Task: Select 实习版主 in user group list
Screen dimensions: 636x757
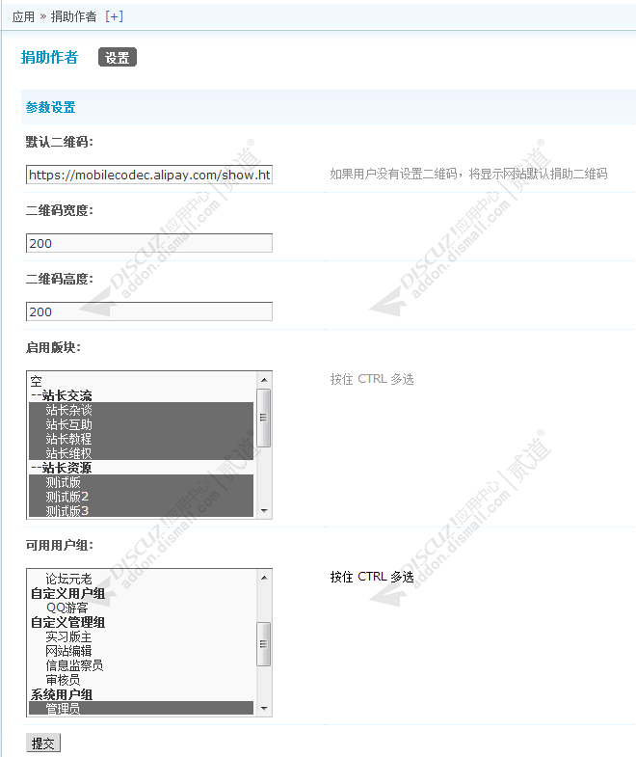Action: pos(141,636)
